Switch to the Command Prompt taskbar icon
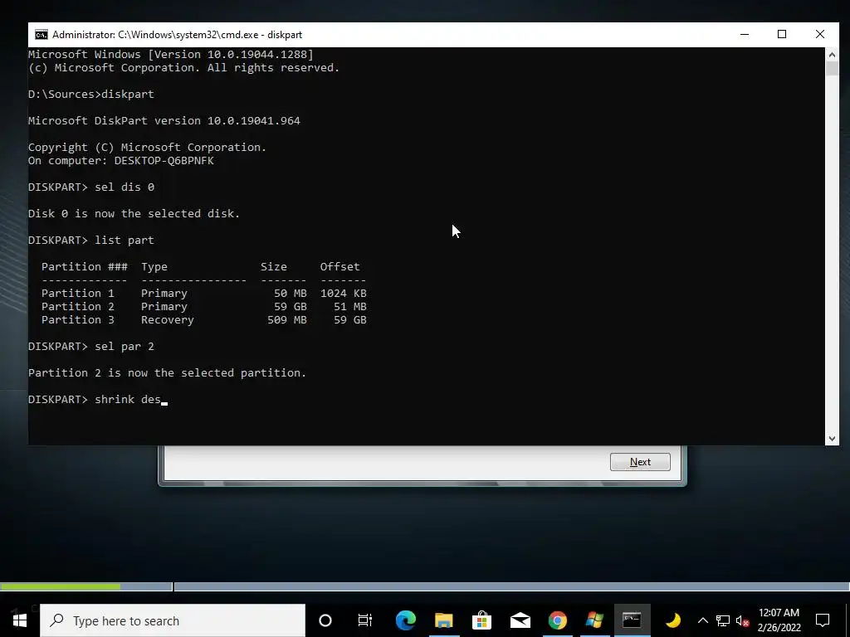 (x=632, y=620)
